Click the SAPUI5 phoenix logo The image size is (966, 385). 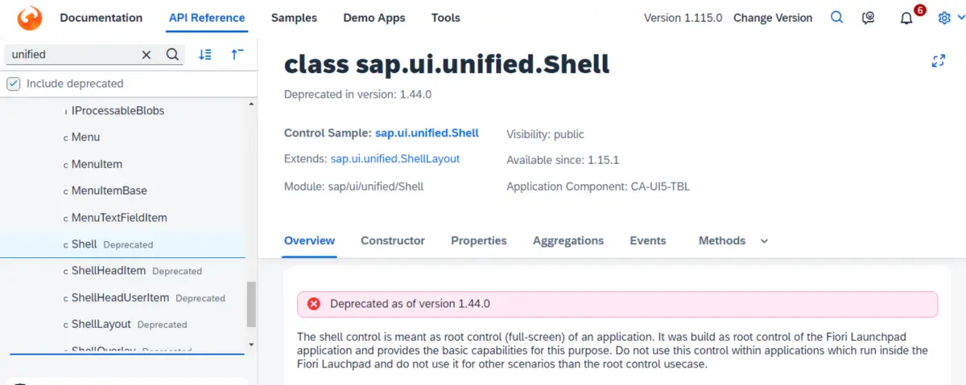click(x=29, y=18)
